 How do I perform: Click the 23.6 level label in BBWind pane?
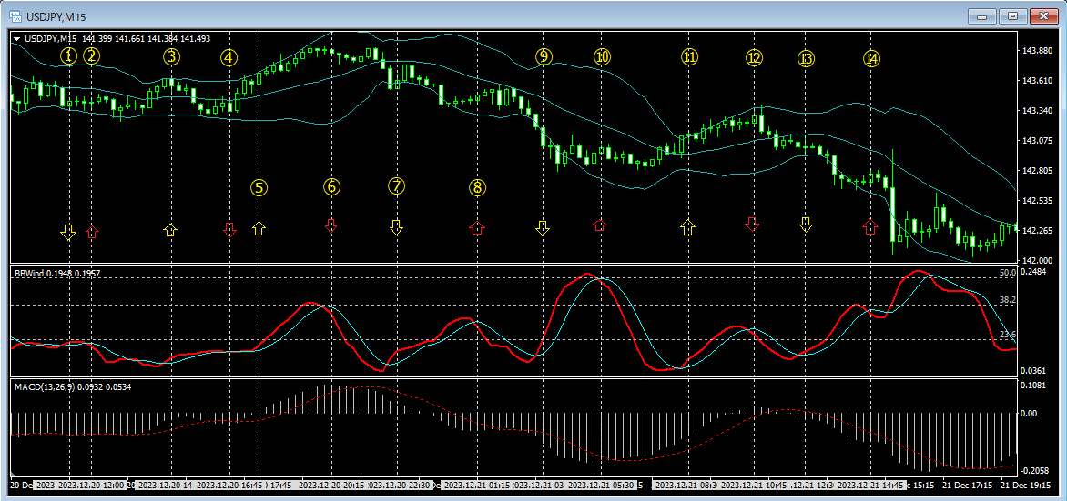[1007, 334]
